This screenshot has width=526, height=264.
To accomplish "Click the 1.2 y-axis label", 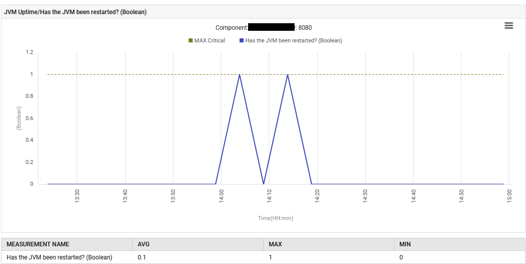I will (30, 52).
